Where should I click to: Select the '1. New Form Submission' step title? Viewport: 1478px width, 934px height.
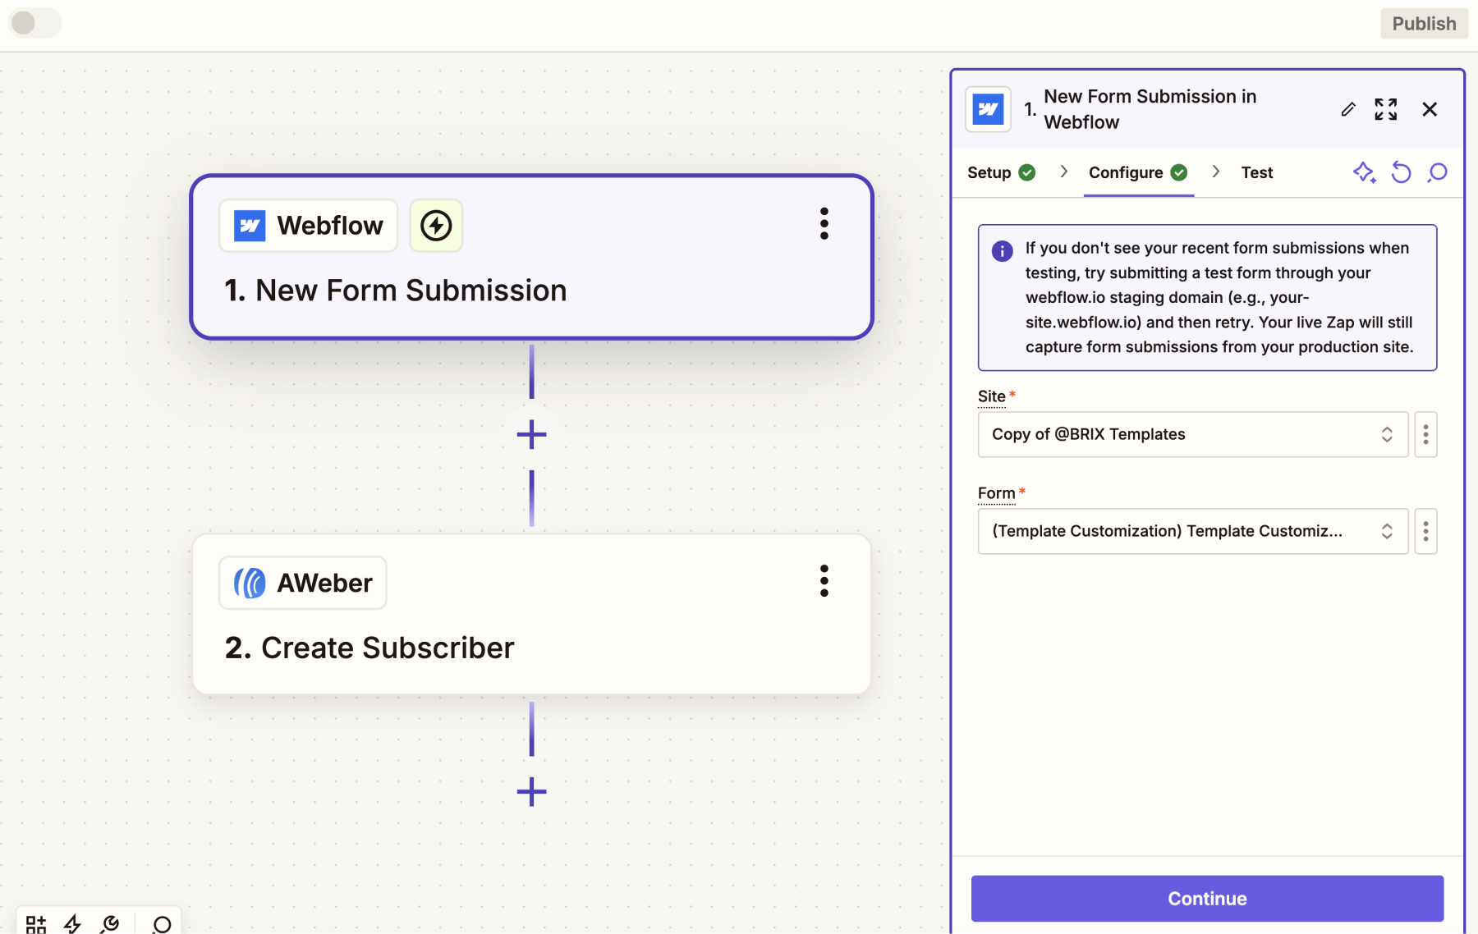(x=395, y=291)
